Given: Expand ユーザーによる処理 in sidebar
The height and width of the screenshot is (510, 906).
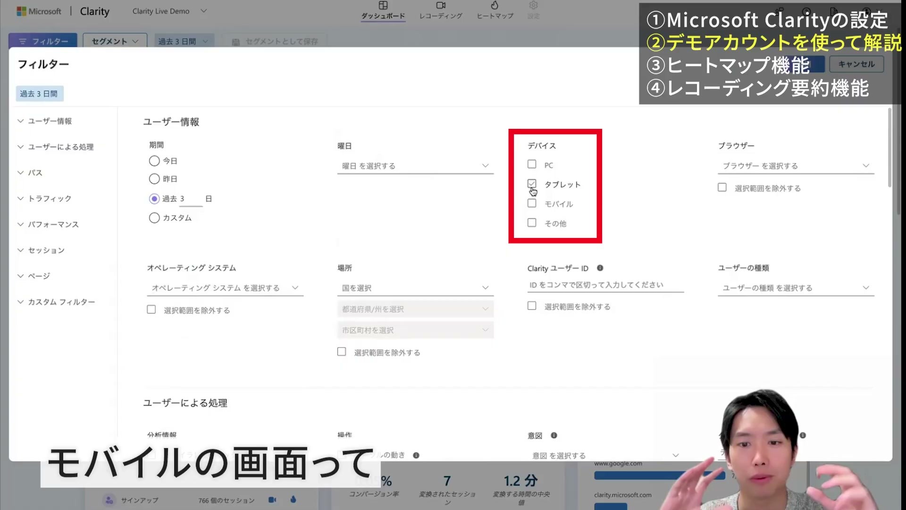Looking at the screenshot, I should 56,147.
